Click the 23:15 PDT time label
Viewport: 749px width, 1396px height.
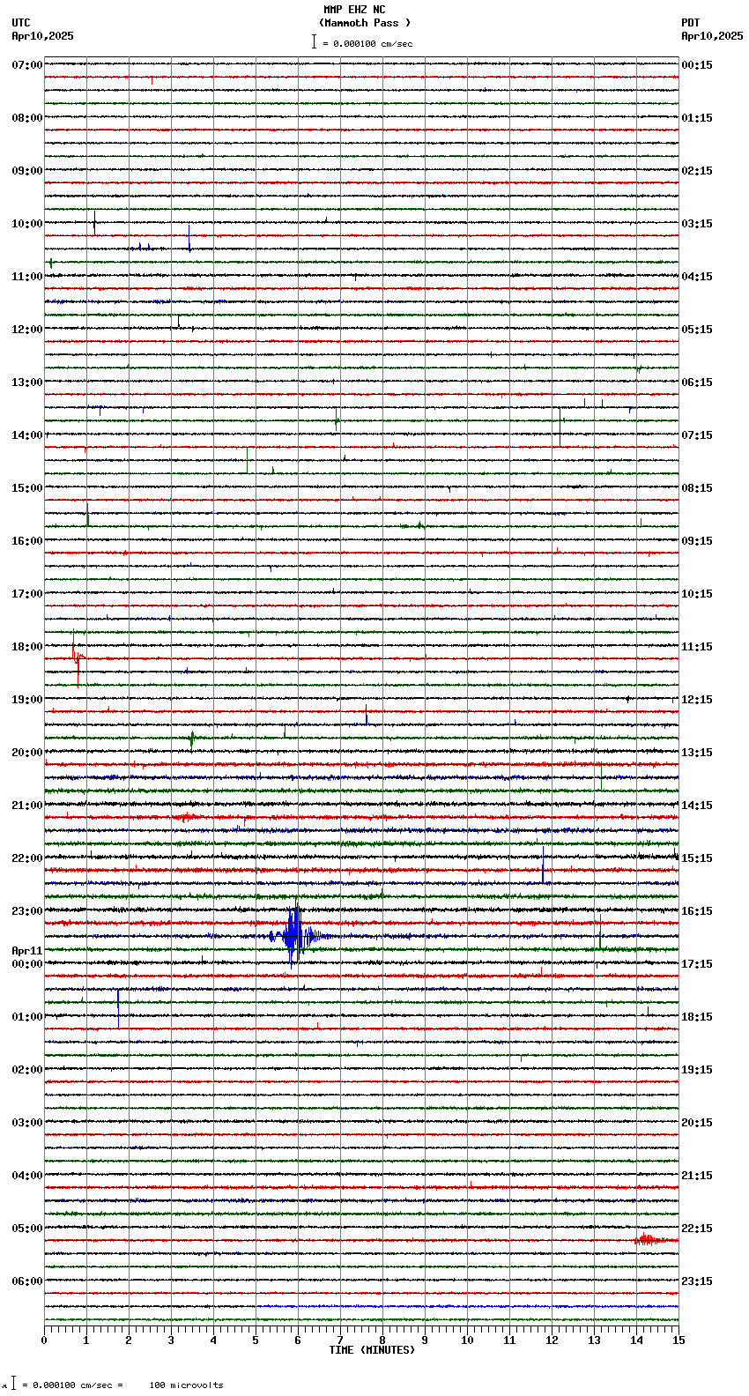pos(697,1281)
